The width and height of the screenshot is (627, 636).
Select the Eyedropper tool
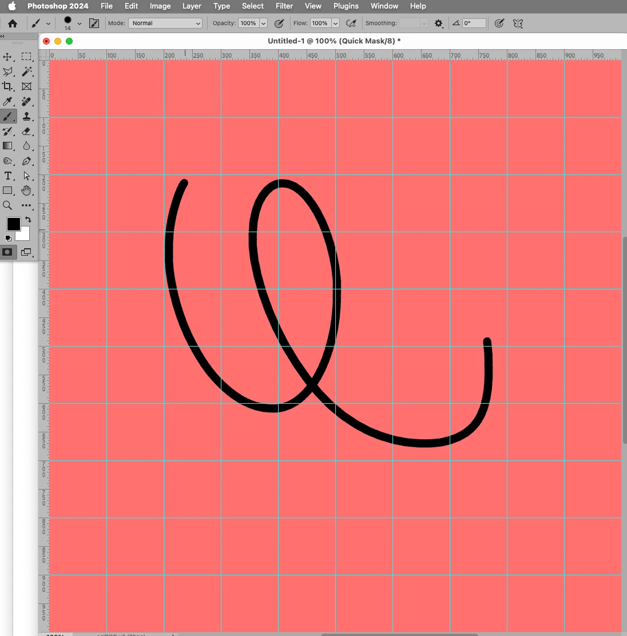[x=7, y=101]
